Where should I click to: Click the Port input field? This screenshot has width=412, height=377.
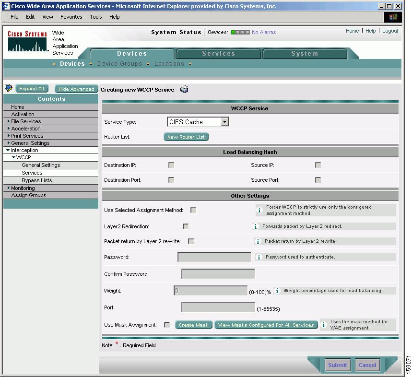[x=218, y=307]
